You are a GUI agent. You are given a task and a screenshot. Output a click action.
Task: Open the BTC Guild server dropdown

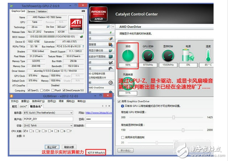(71, 113)
